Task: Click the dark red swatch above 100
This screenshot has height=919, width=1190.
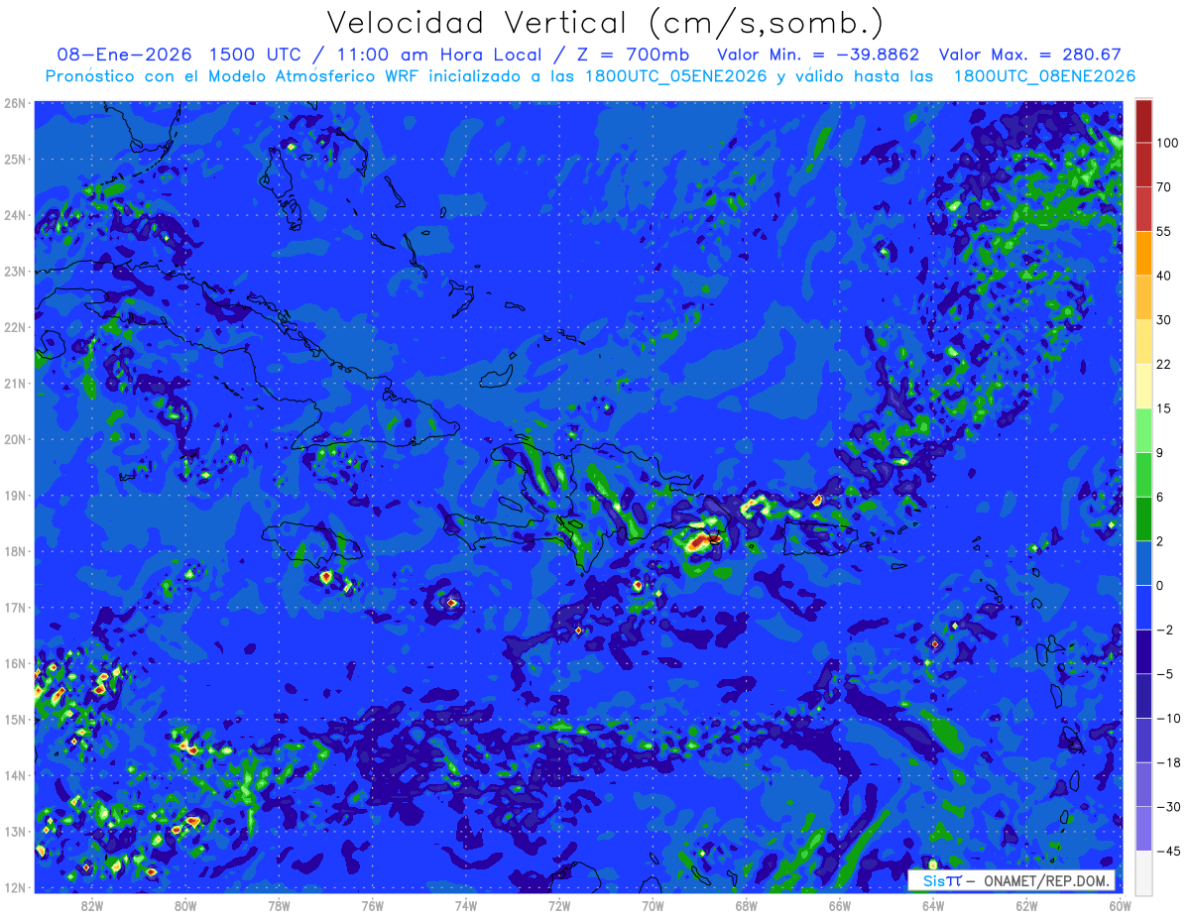Action: [x=1143, y=121]
